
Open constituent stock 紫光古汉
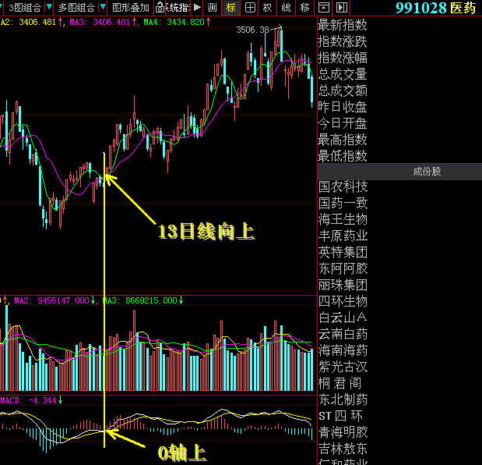coord(343,367)
